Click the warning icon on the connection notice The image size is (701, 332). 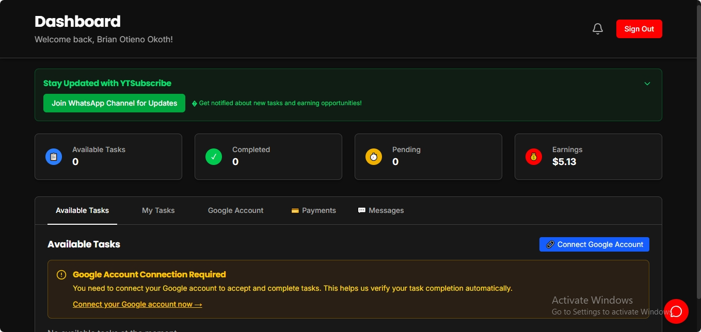point(61,274)
